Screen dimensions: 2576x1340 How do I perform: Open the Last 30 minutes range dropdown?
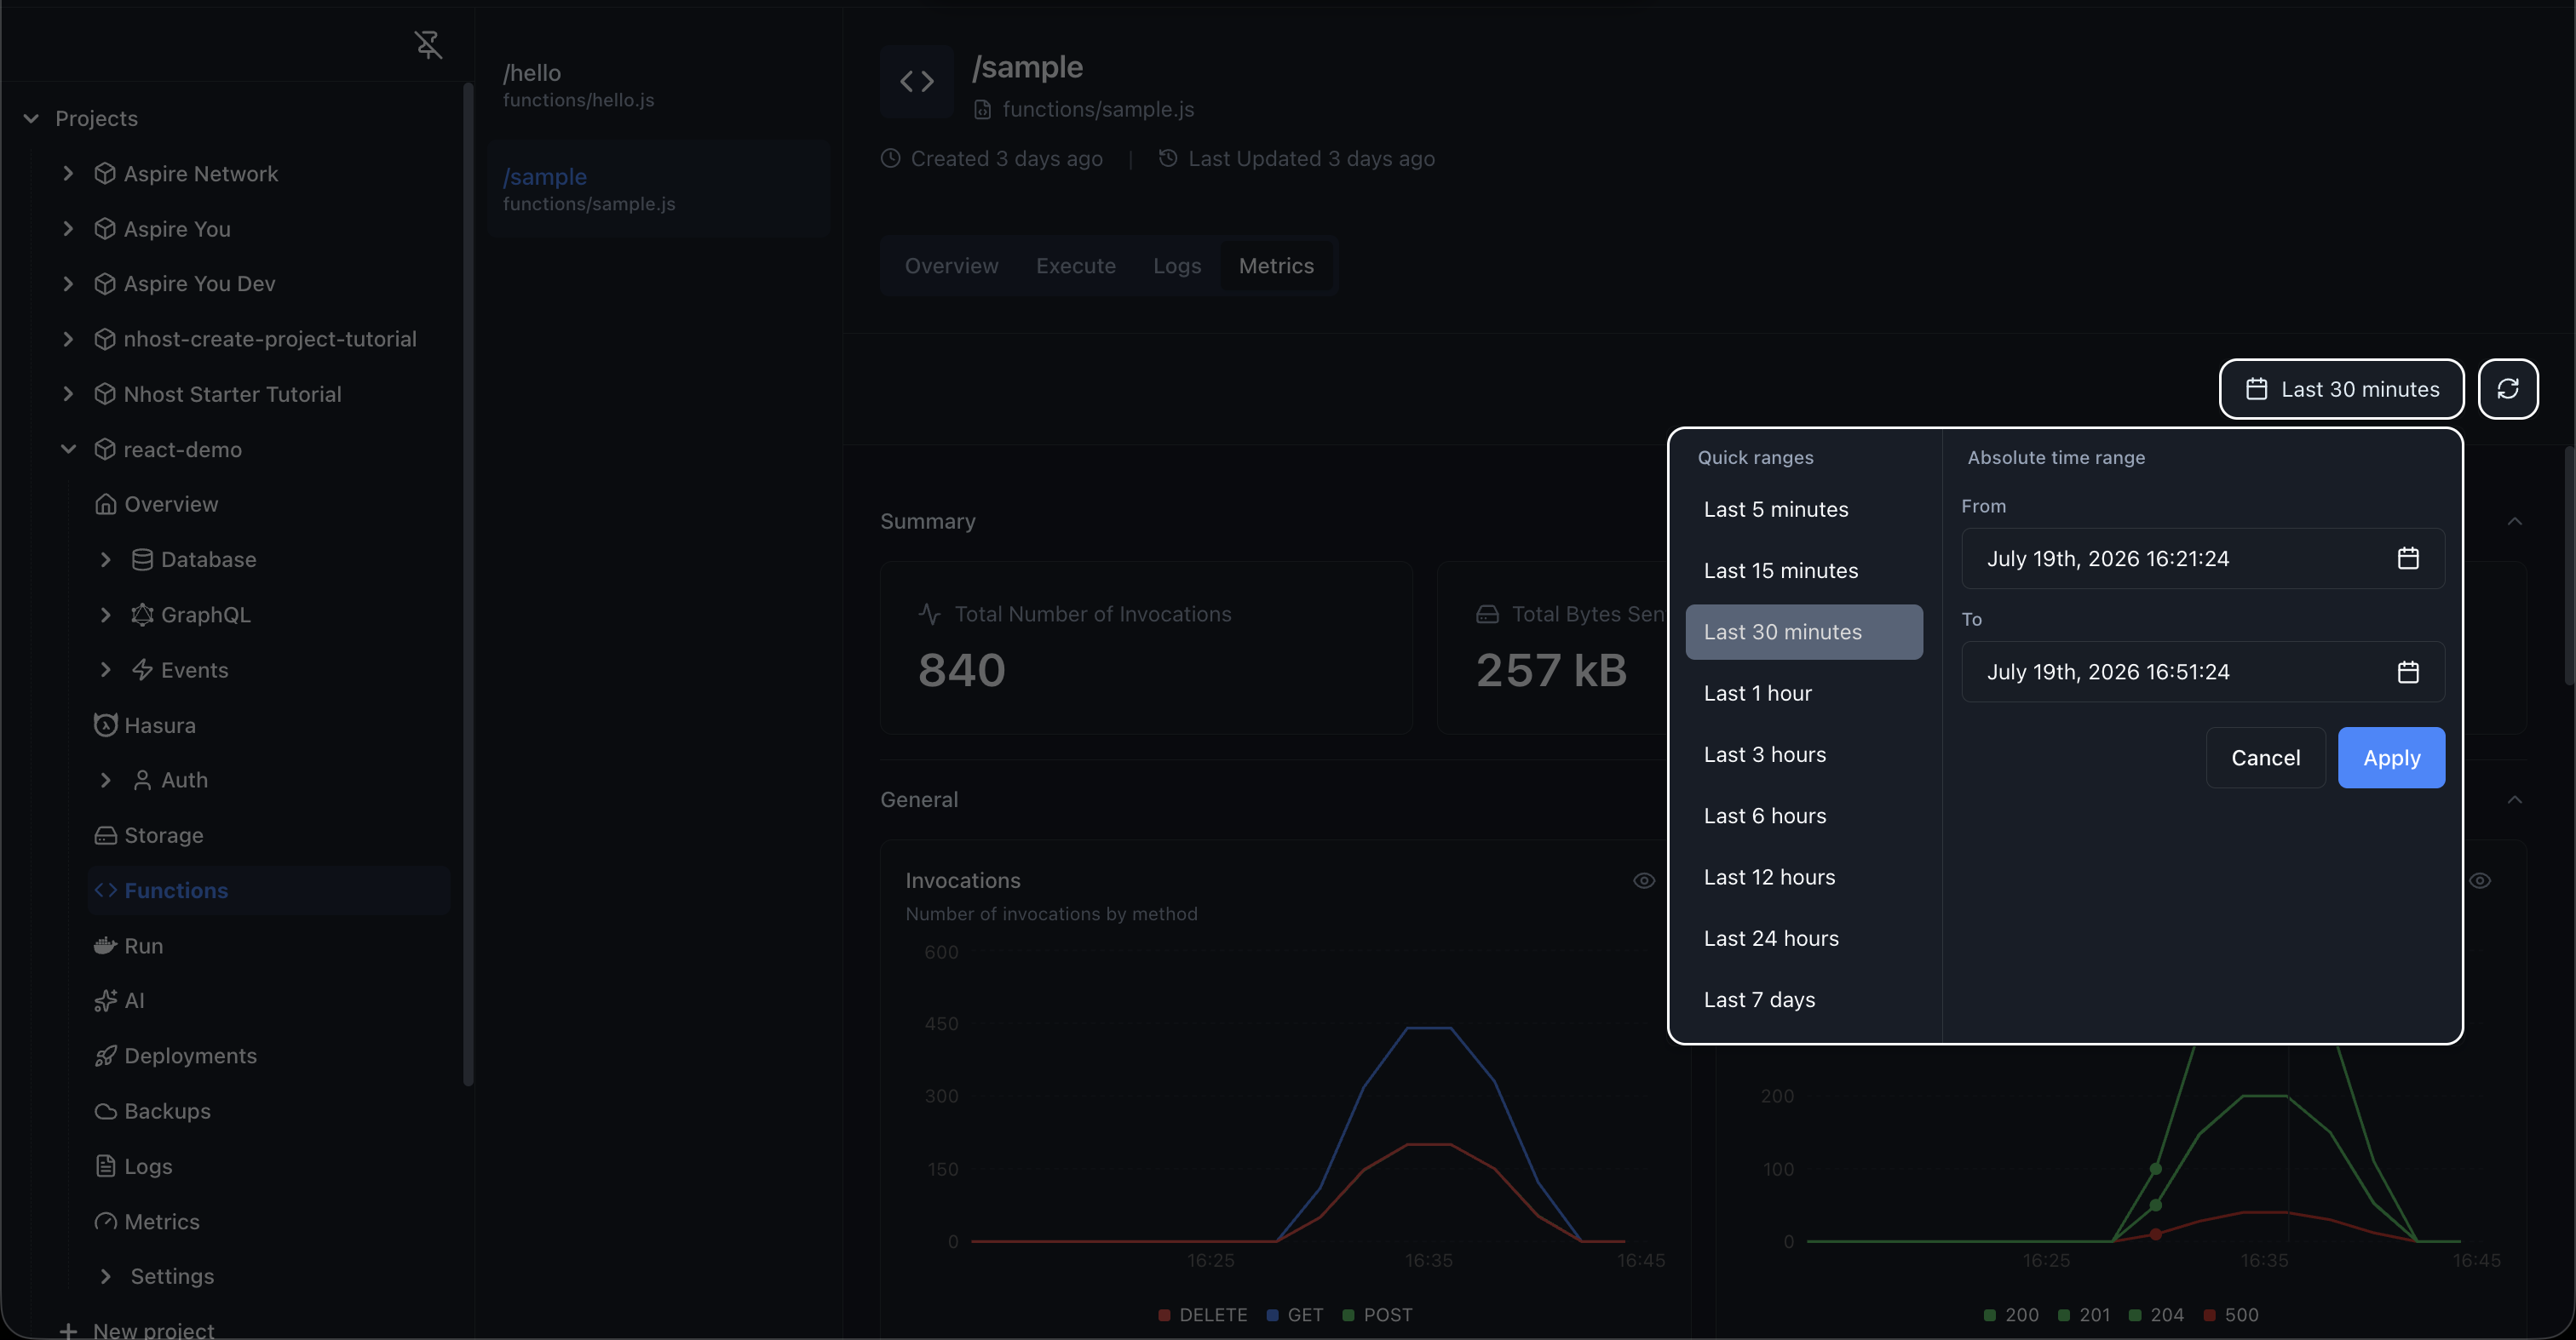click(2341, 389)
